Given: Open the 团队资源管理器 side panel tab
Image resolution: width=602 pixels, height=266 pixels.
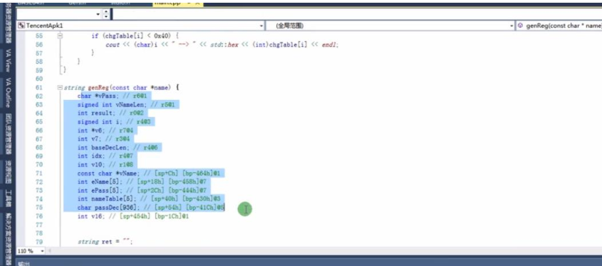Looking at the screenshot, I should 7,133.
